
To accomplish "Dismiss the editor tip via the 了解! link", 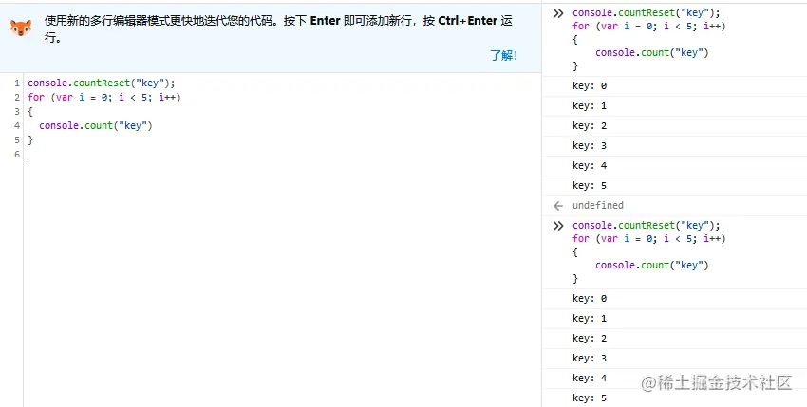I will point(503,56).
